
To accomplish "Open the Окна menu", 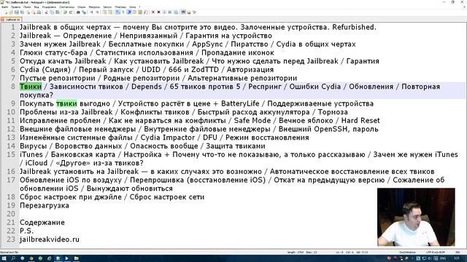I will [132, 7].
